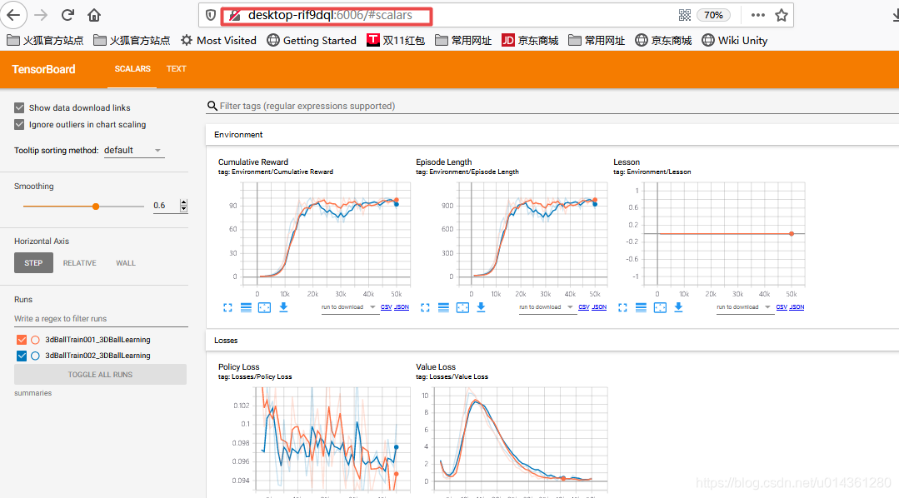Select radio circle for 3dBallTrain001 run
The height and width of the screenshot is (498, 899).
pyautogui.click(x=35, y=340)
